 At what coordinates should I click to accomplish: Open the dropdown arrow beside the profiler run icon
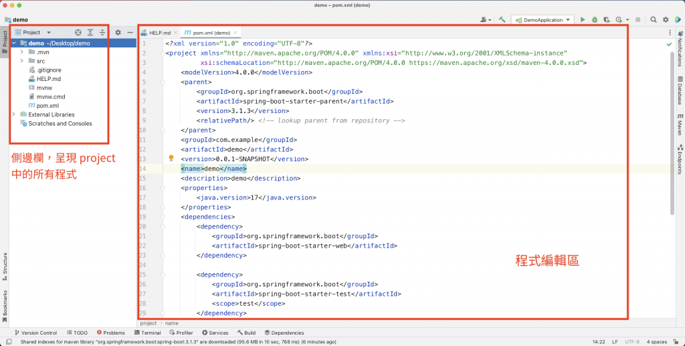pos(627,19)
